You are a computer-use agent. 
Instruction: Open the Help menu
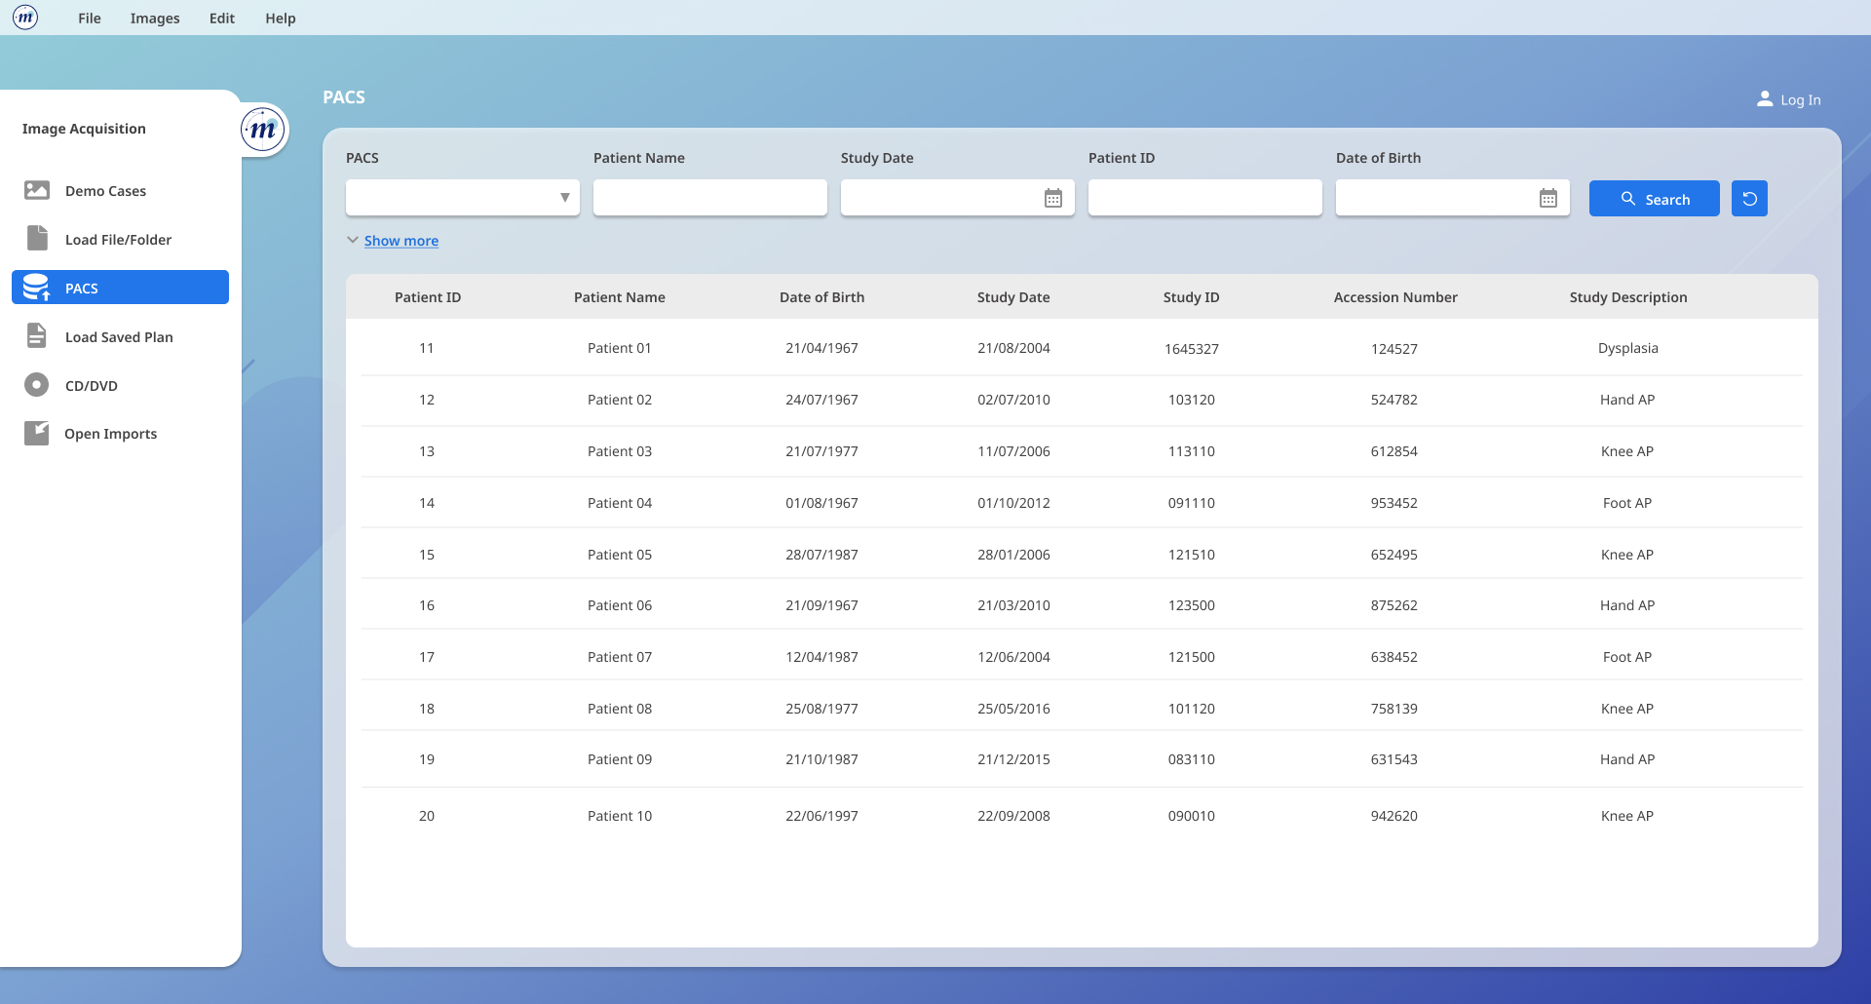(x=281, y=19)
